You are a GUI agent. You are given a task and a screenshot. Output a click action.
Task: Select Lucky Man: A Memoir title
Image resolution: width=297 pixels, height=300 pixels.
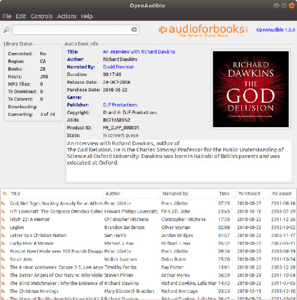click(x=31, y=243)
